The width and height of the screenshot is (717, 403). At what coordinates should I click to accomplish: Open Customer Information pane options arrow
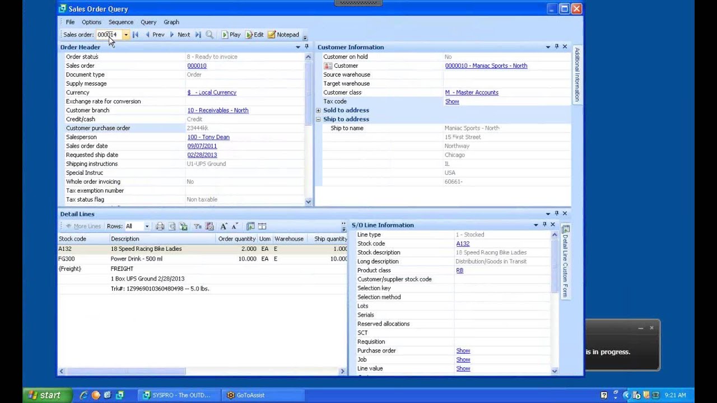548,47
